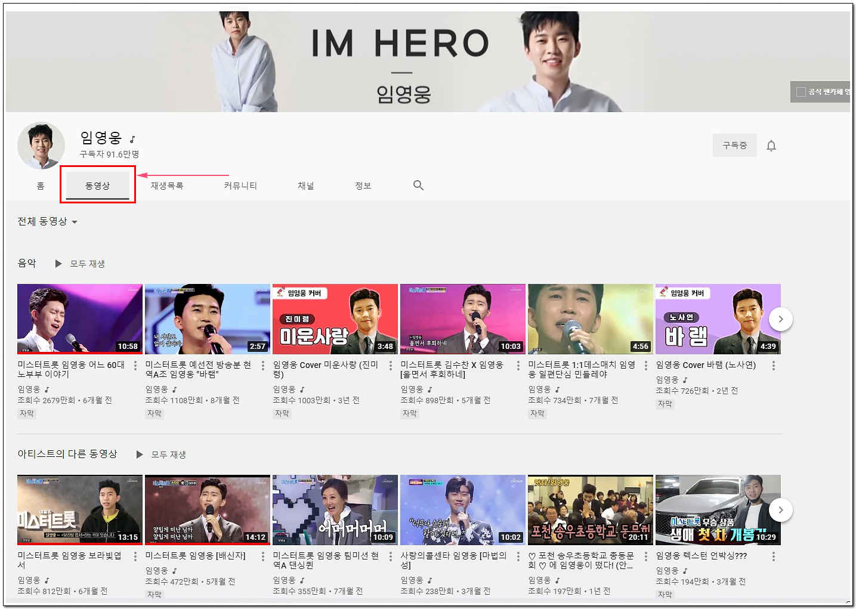This screenshot has width=856, height=609.
Task: Open options menu for Cover 바램 (노사연) video
Action: [x=774, y=366]
